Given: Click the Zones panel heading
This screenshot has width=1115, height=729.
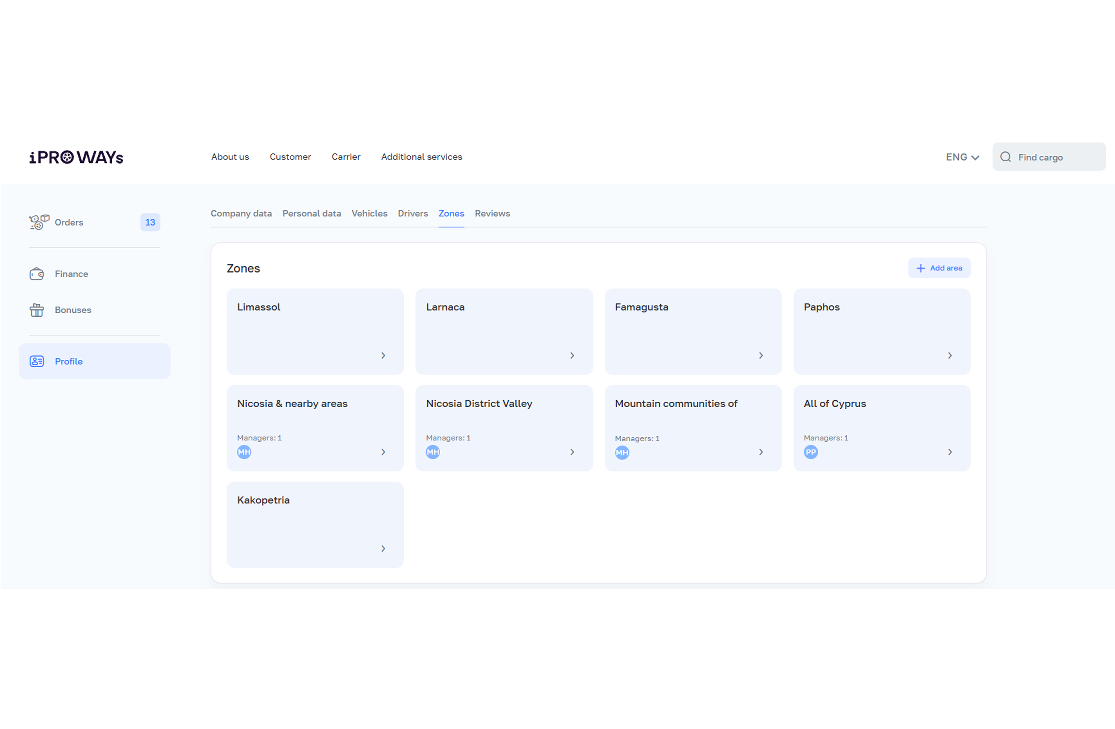Looking at the screenshot, I should [243, 268].
